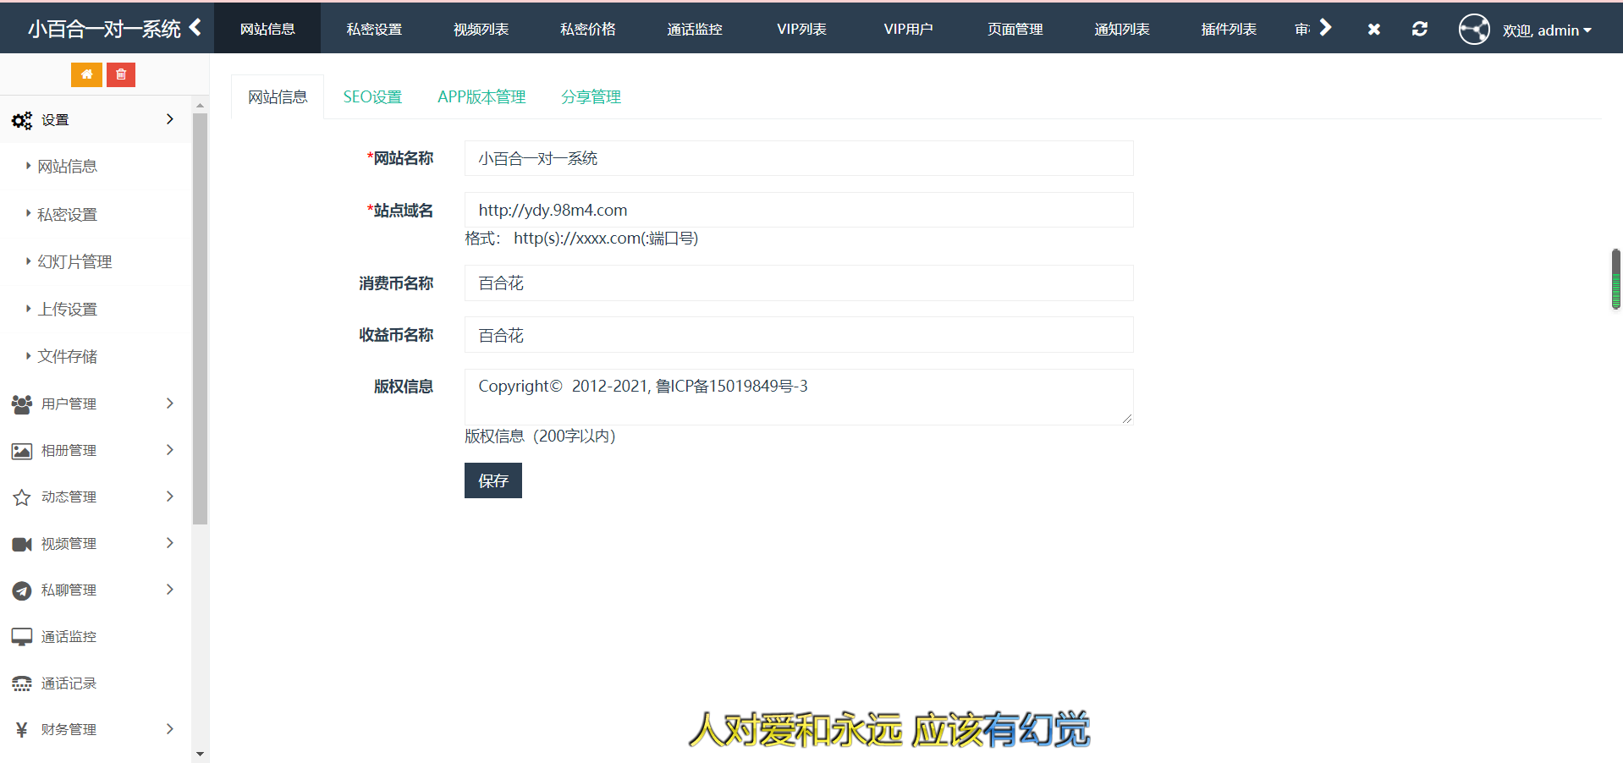Open the VIP列表 top navigation tab
1623x763 pixels.
801,29
